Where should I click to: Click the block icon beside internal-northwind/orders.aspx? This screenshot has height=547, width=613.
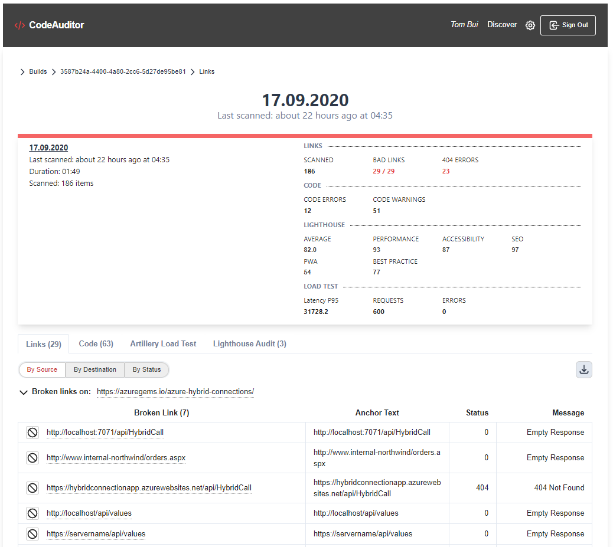(32, 457)
